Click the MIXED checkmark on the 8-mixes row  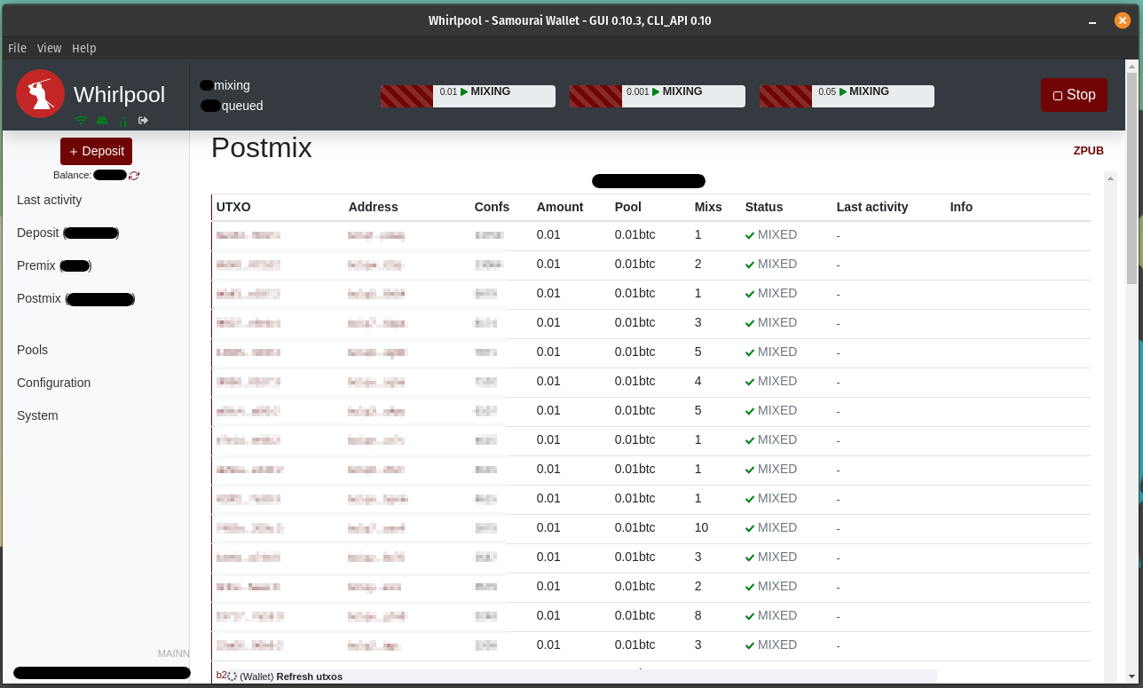coord(750,616)
